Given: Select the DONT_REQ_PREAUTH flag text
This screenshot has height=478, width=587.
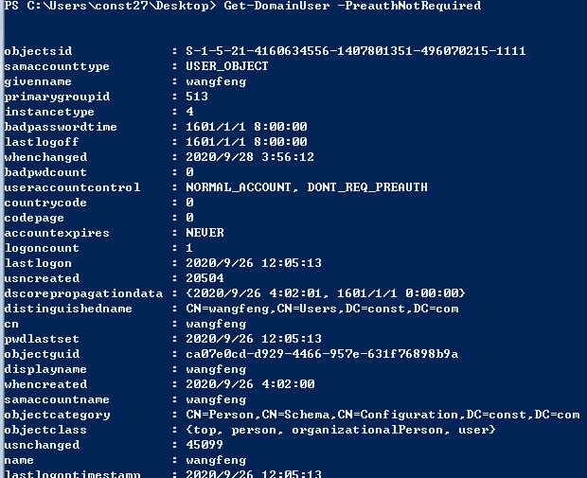Looking at the screenshot, I should point(367,187).
